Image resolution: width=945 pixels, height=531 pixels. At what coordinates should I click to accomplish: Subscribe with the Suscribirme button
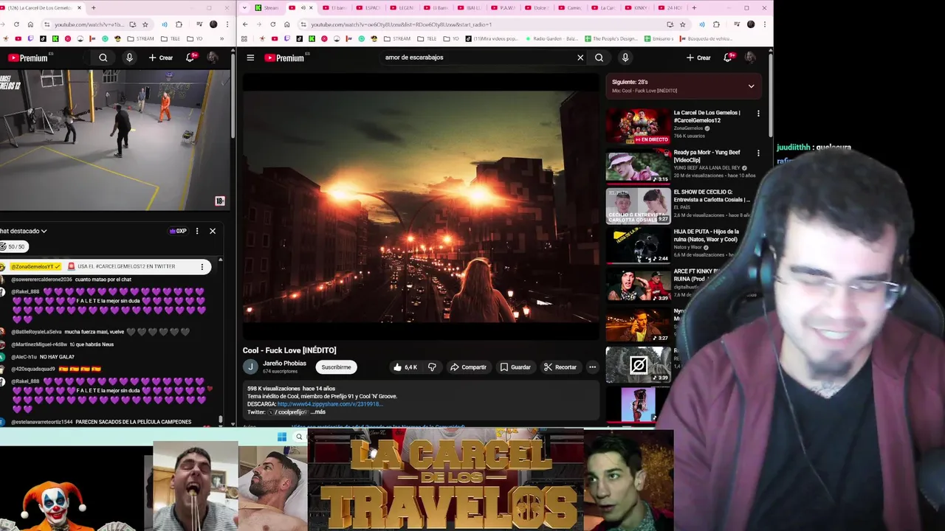click(x=336, y=367)
